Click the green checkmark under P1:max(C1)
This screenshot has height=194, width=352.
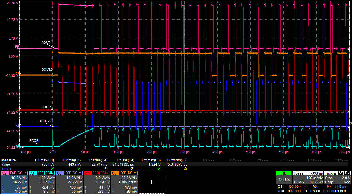(52, 169)
